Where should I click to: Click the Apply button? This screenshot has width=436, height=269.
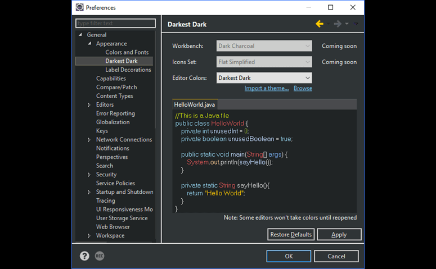339,235
